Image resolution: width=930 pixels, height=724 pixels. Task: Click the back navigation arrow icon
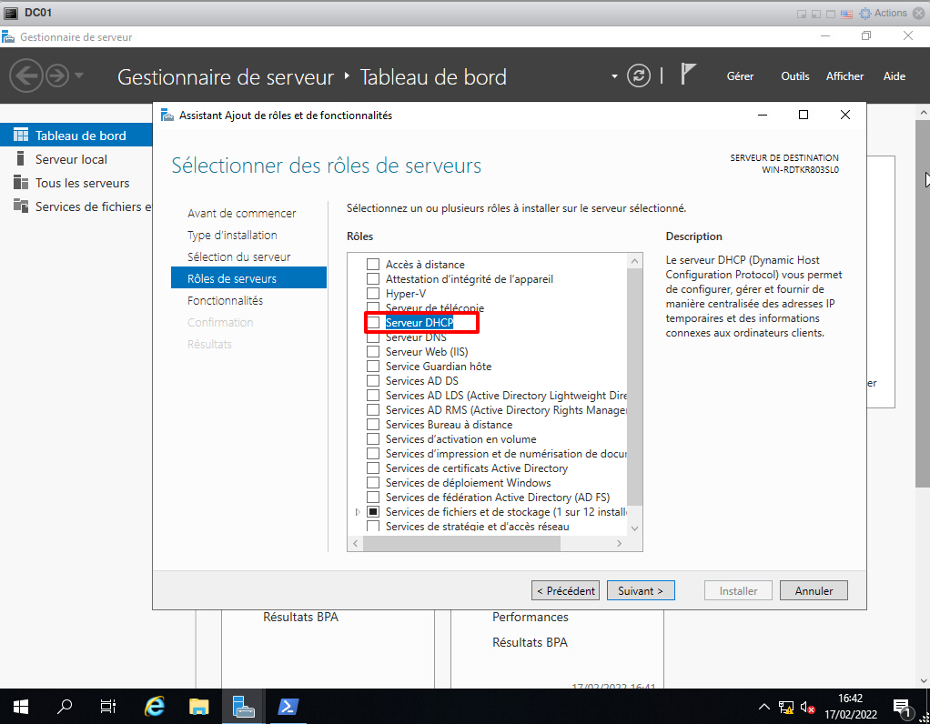[x=26, y=75]
